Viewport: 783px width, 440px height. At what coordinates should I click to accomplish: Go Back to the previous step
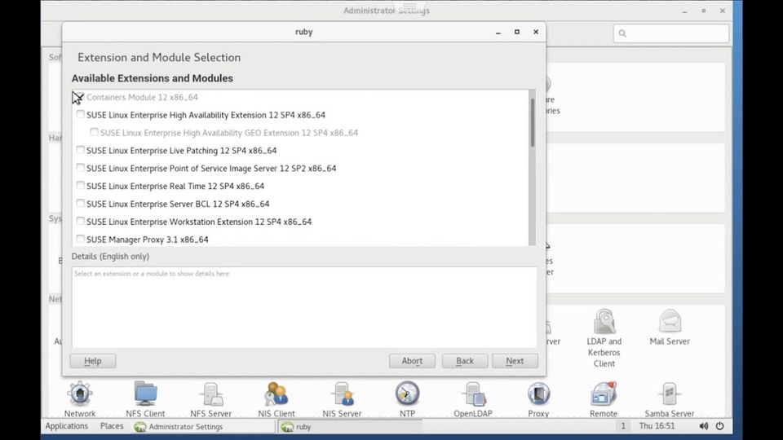pyautogui.click(x=465, y=361)
